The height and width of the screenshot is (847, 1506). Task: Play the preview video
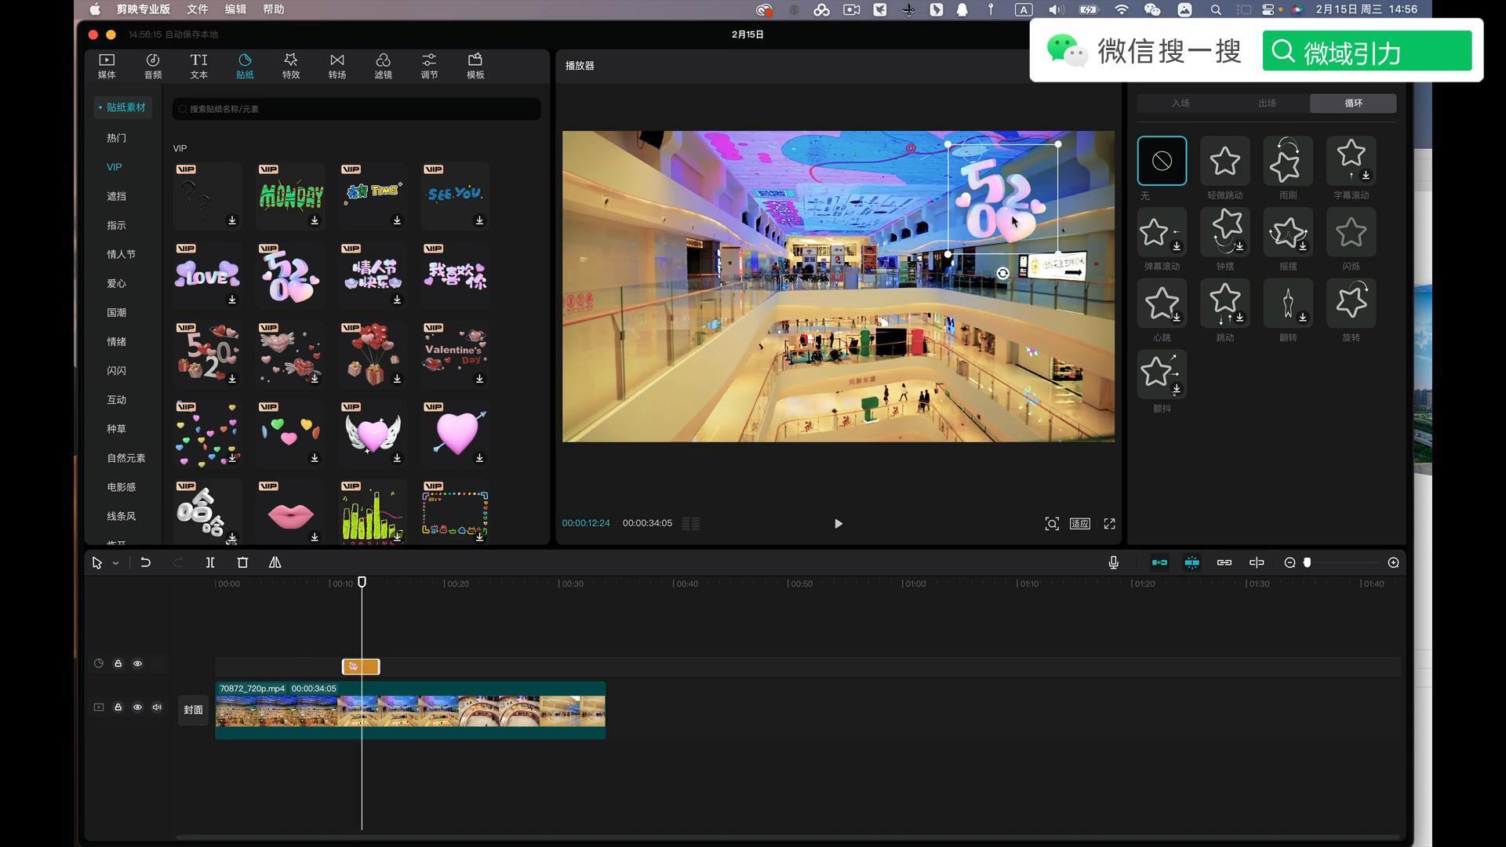838,524
